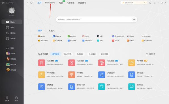This screenshot has width=169, height=104.
Task: Open the 4399游戏 shortcut link
Action: [x=72, y=36]
